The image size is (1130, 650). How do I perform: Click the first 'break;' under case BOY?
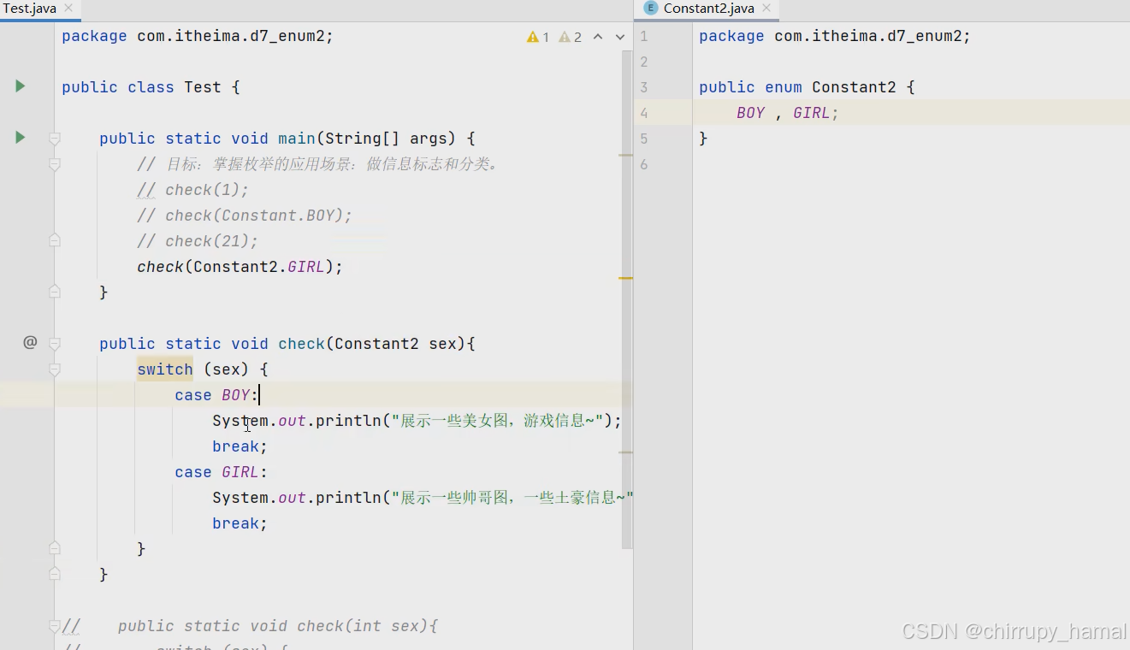coord(240,446)
